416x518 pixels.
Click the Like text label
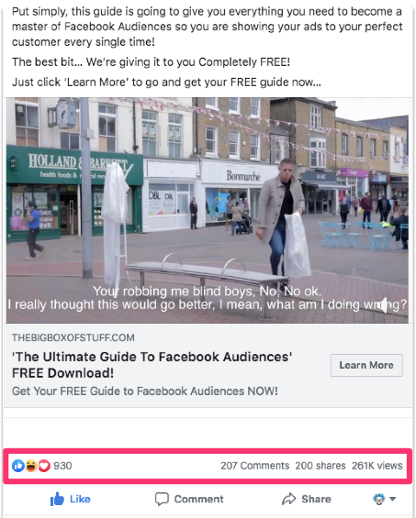point(80,499)
